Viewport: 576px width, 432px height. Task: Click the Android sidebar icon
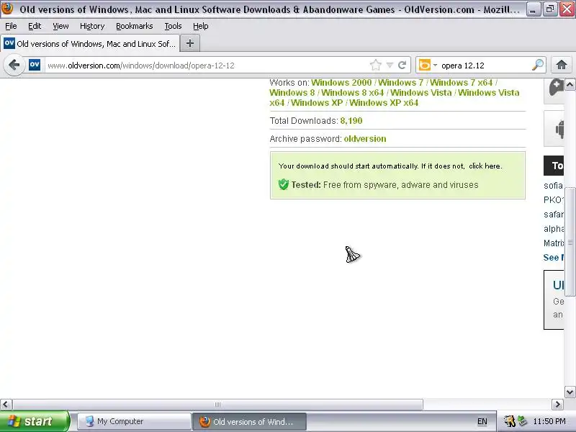pos(559,129)
